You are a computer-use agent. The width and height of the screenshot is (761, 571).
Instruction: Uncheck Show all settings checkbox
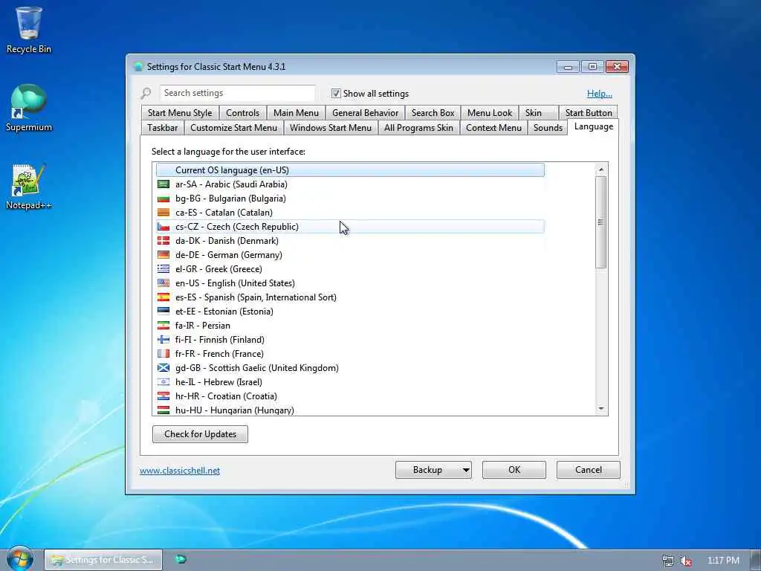336,93
